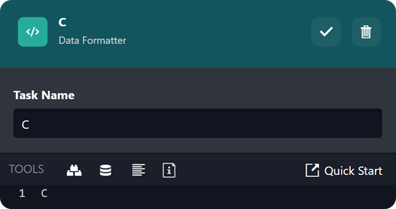Viewport: 396px width, 209px height.
Task: Open the info document tool
Action: point(169,170)
